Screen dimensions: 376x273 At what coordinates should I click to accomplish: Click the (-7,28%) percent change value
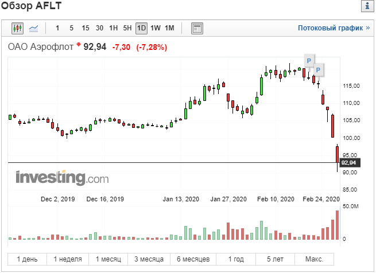(x=152, y=47)
